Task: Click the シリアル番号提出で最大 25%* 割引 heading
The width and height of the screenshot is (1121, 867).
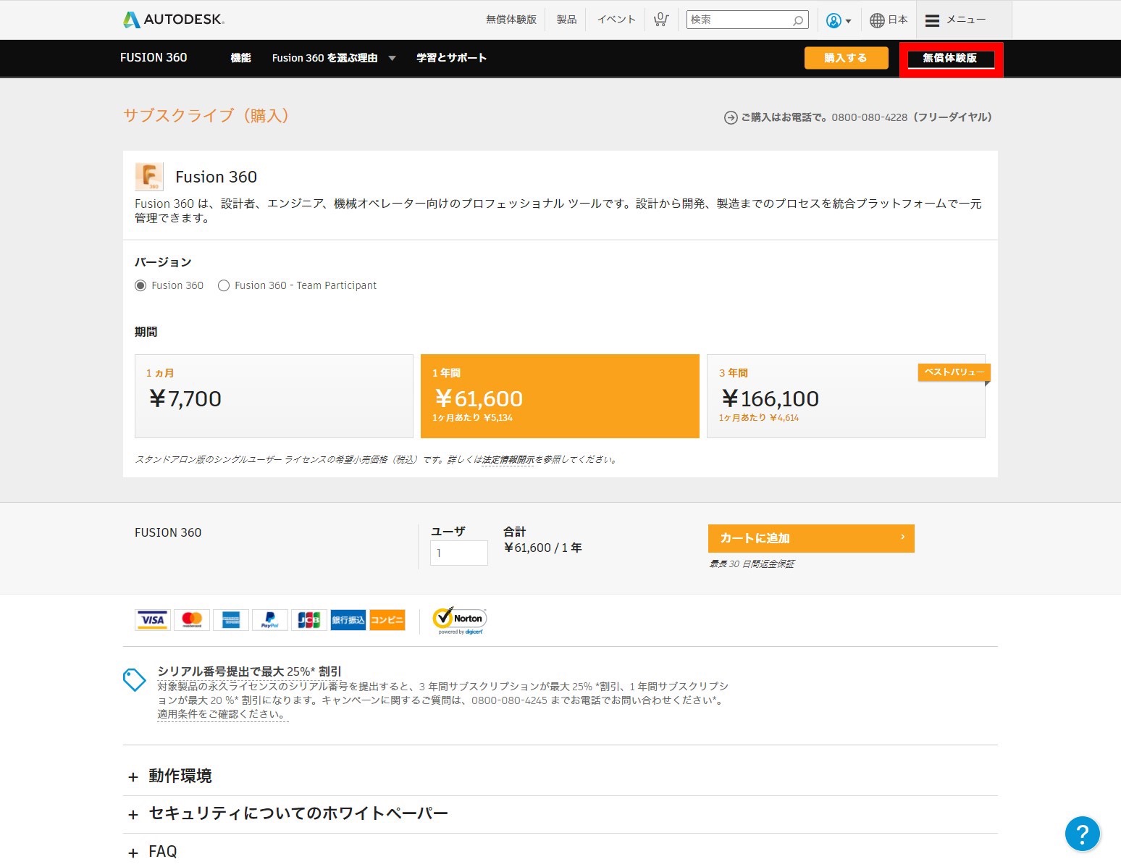Action: pyautogui.click(x=249, y=671)
